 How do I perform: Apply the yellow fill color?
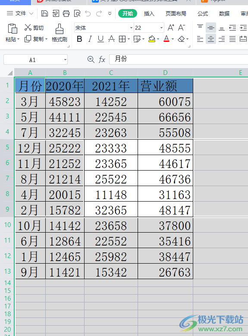coord(152,39)
